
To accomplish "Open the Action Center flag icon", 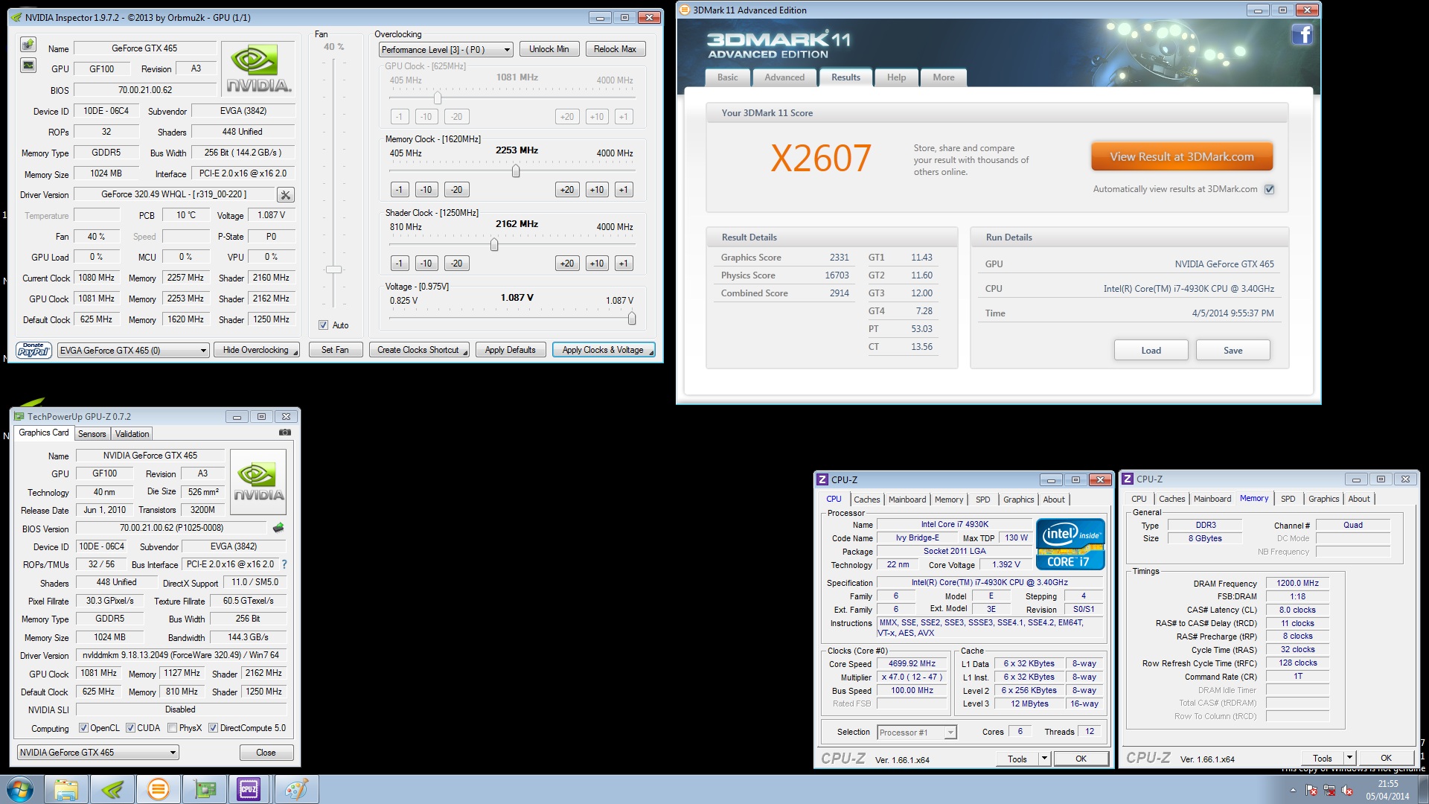I will point(1311,791).
